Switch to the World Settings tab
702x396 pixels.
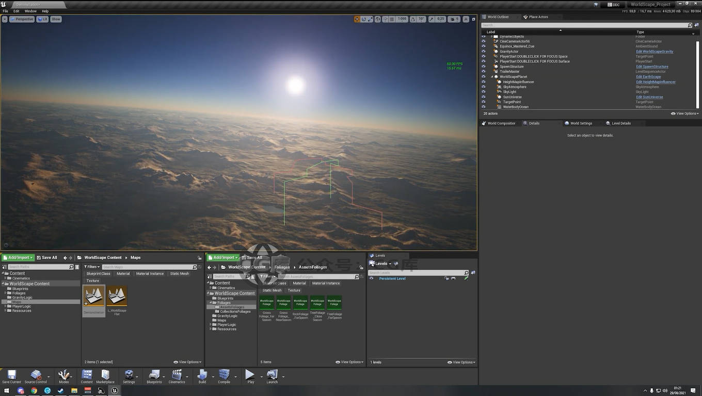coord(581,123)
